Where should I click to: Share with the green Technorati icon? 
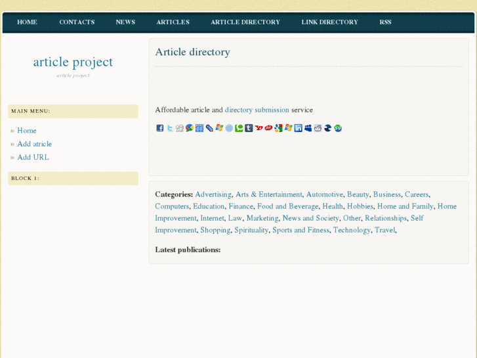pyautogui.click(x=239, y=128)
